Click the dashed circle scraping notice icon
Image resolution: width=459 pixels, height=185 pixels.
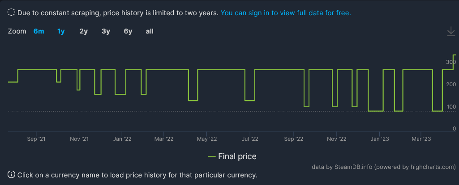(11, 13)
